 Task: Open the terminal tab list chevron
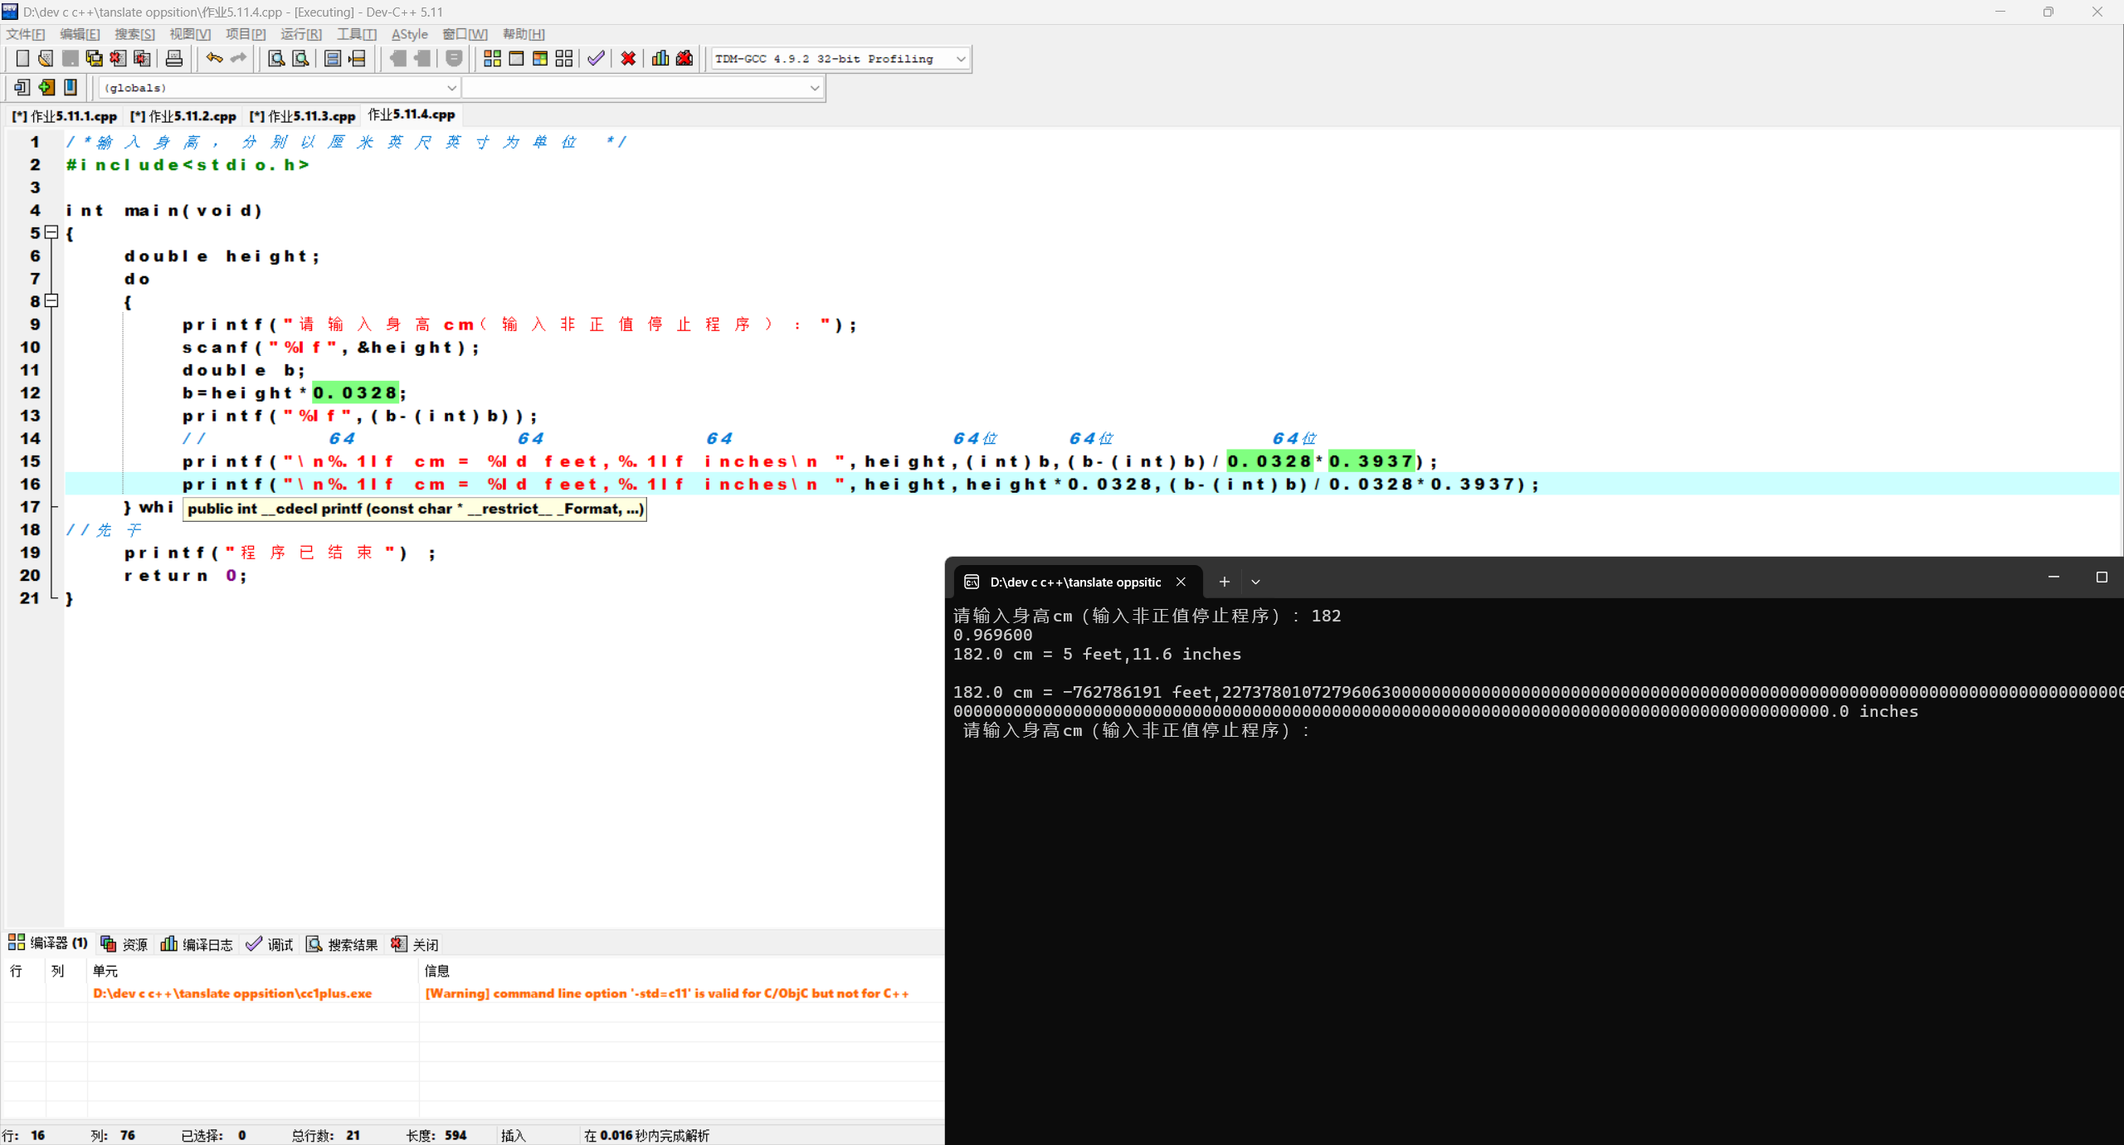(x=1255, y=582)
